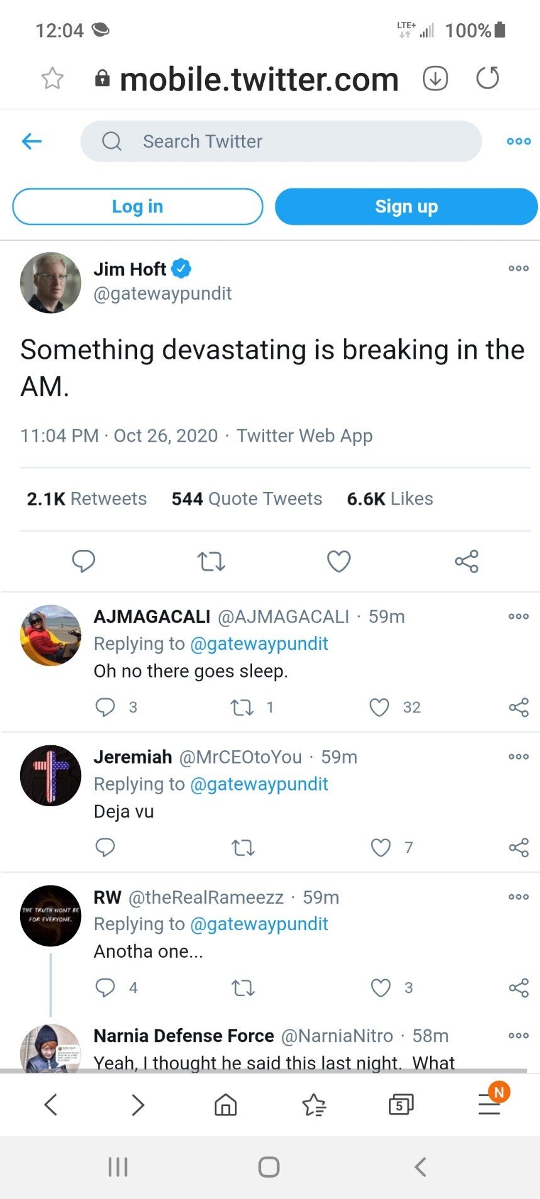Screen dimensions: 540x1199
Task: Bookmark page with star icon in address bar
Action: pos(52,79)
